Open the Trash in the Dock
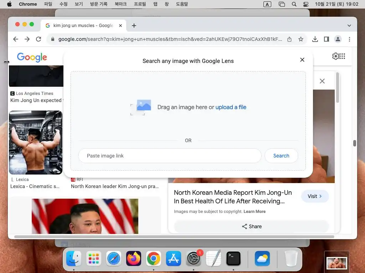 (291, 258)
